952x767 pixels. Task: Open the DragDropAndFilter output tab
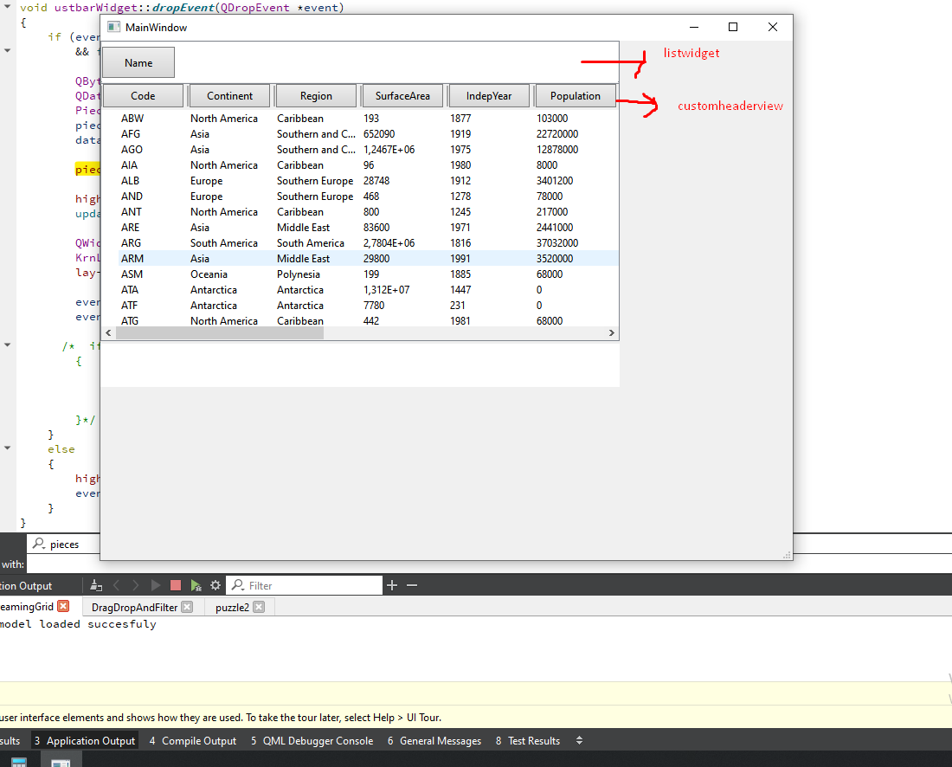click(133, 607)
